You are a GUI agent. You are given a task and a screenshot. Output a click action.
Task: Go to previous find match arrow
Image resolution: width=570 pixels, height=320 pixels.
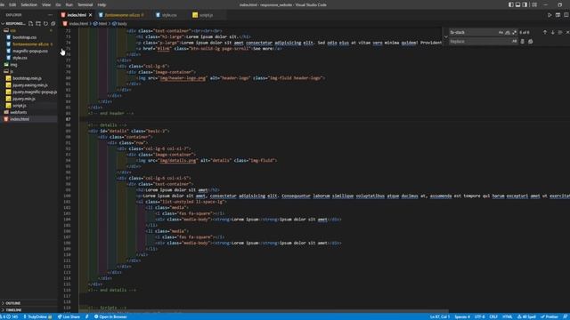(545, 32)
